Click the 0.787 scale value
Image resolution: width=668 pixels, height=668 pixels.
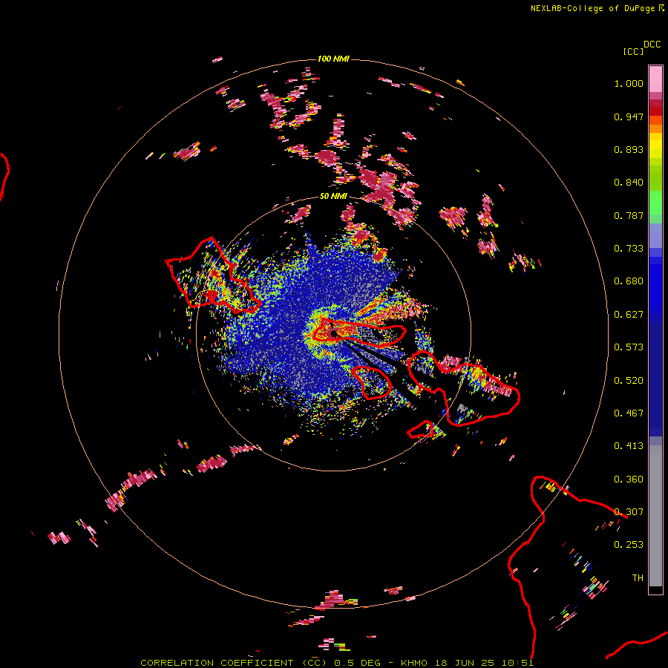pos(629,215)
